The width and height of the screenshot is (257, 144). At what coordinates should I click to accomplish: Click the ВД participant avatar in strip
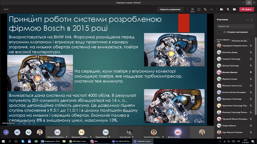(28, 132)
